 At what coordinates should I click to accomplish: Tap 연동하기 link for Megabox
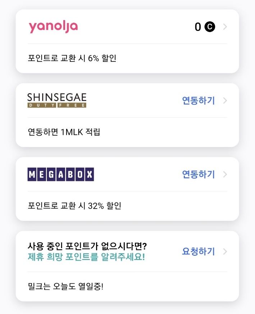(x=198, y=174)
